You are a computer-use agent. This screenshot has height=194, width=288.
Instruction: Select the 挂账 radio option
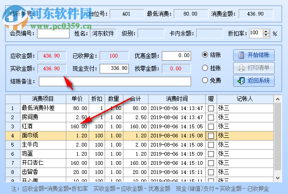pyautogui.click(x=205, y=68)
